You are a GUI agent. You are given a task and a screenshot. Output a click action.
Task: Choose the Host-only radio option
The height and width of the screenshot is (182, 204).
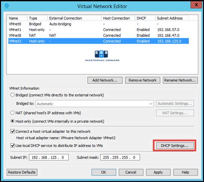tap(12, 121)
